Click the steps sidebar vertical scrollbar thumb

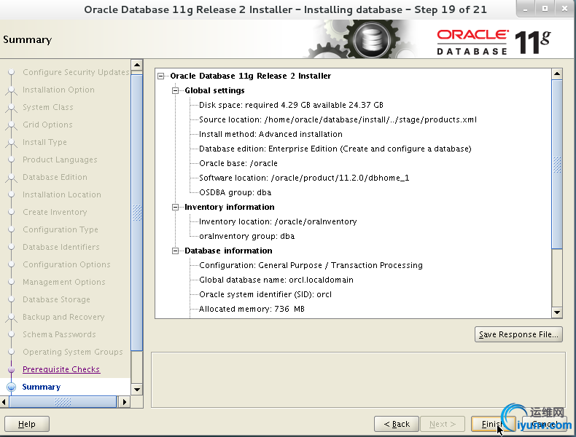pos(136,213)
